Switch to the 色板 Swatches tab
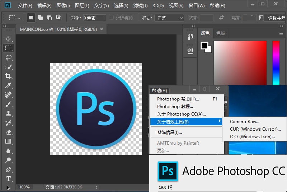Screen dimensions: 287x192 point(221,33)
